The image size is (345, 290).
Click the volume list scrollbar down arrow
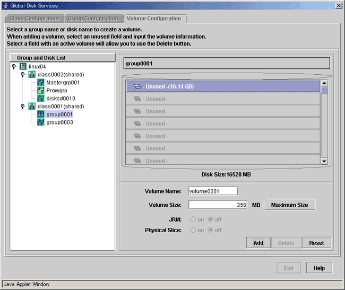click(x=324, y=161)
